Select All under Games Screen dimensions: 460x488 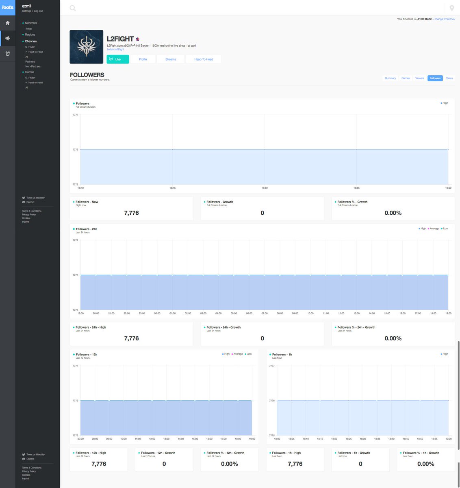coord(27,87)
